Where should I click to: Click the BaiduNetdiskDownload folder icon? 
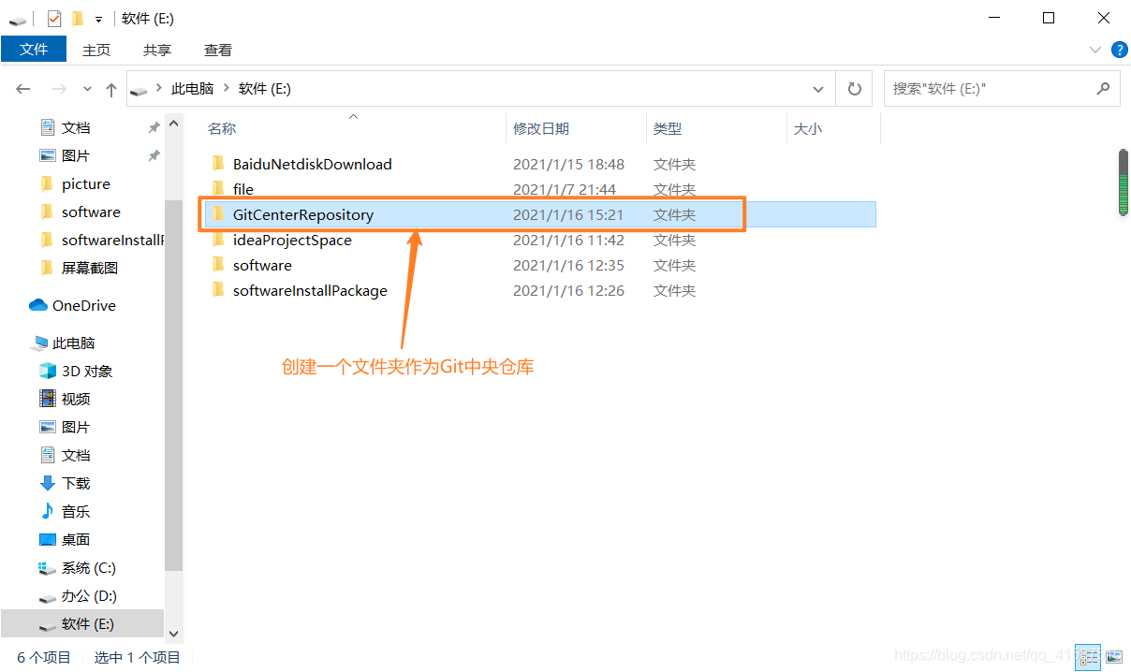click(218, 164)
